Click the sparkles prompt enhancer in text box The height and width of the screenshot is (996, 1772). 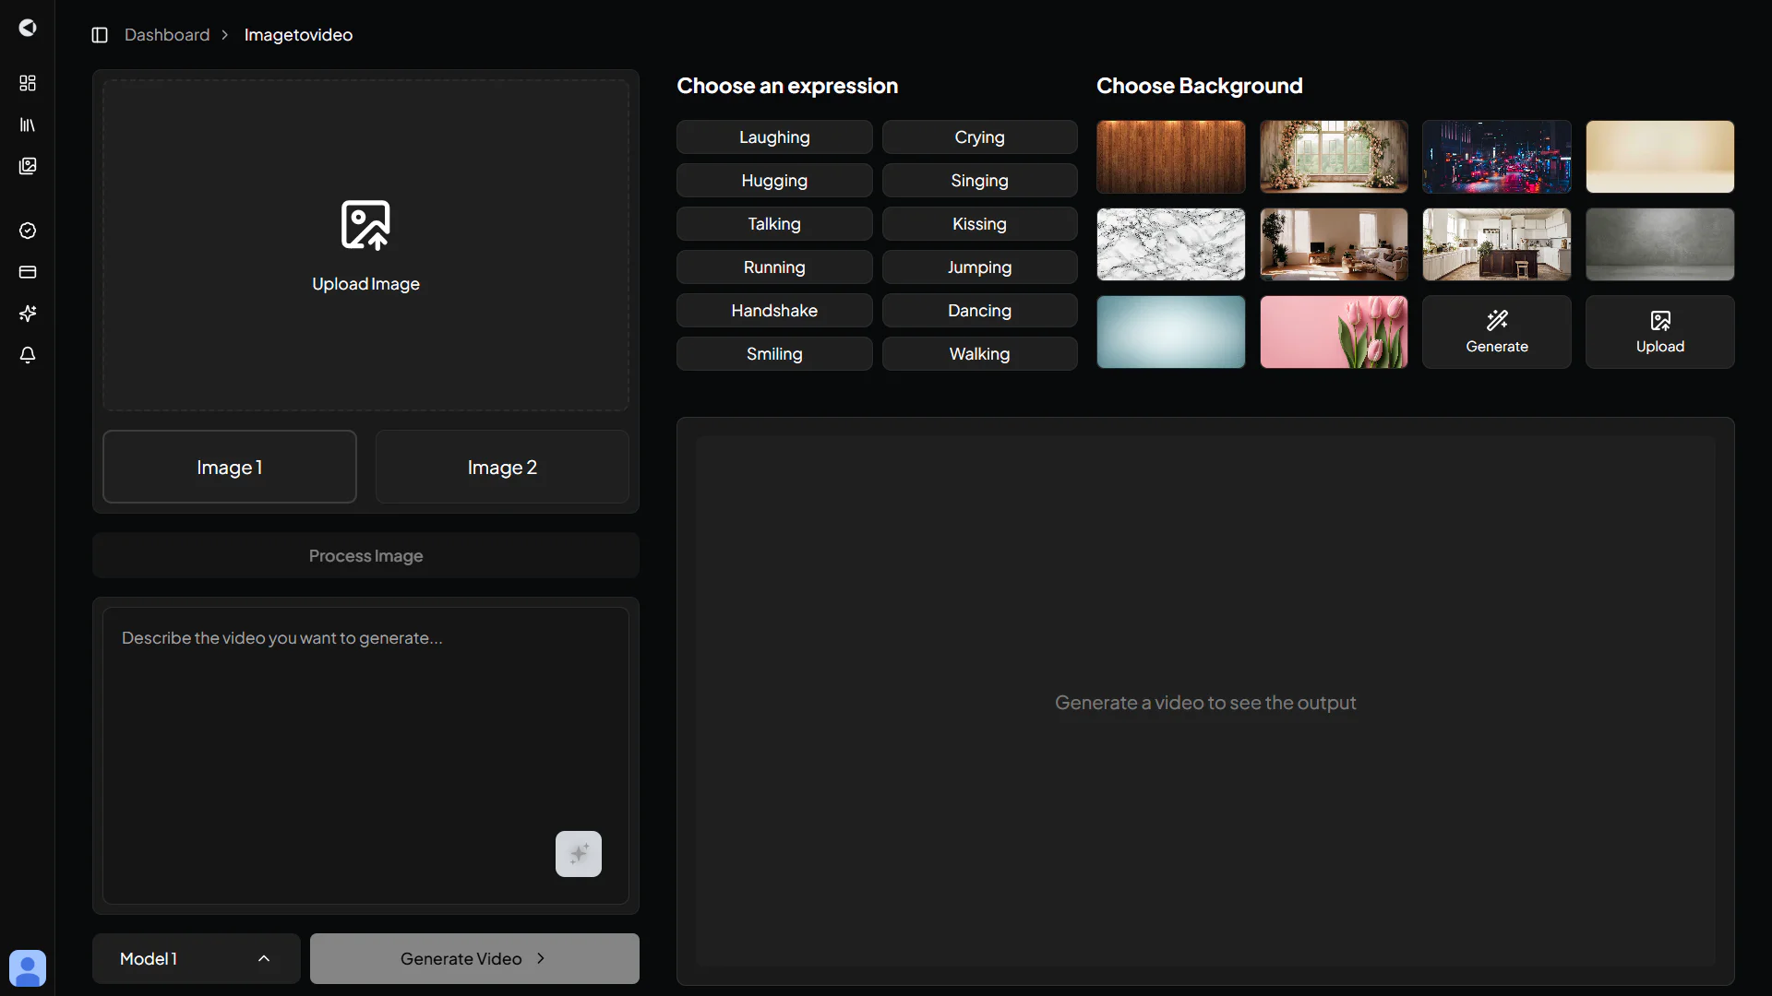[578, 853]
